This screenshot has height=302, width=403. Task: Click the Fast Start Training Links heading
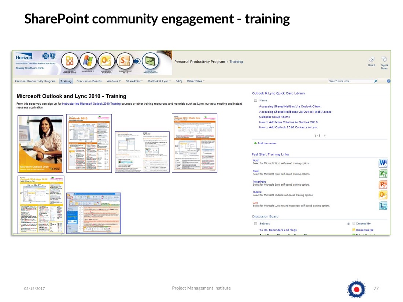click(x=270, y=154)
